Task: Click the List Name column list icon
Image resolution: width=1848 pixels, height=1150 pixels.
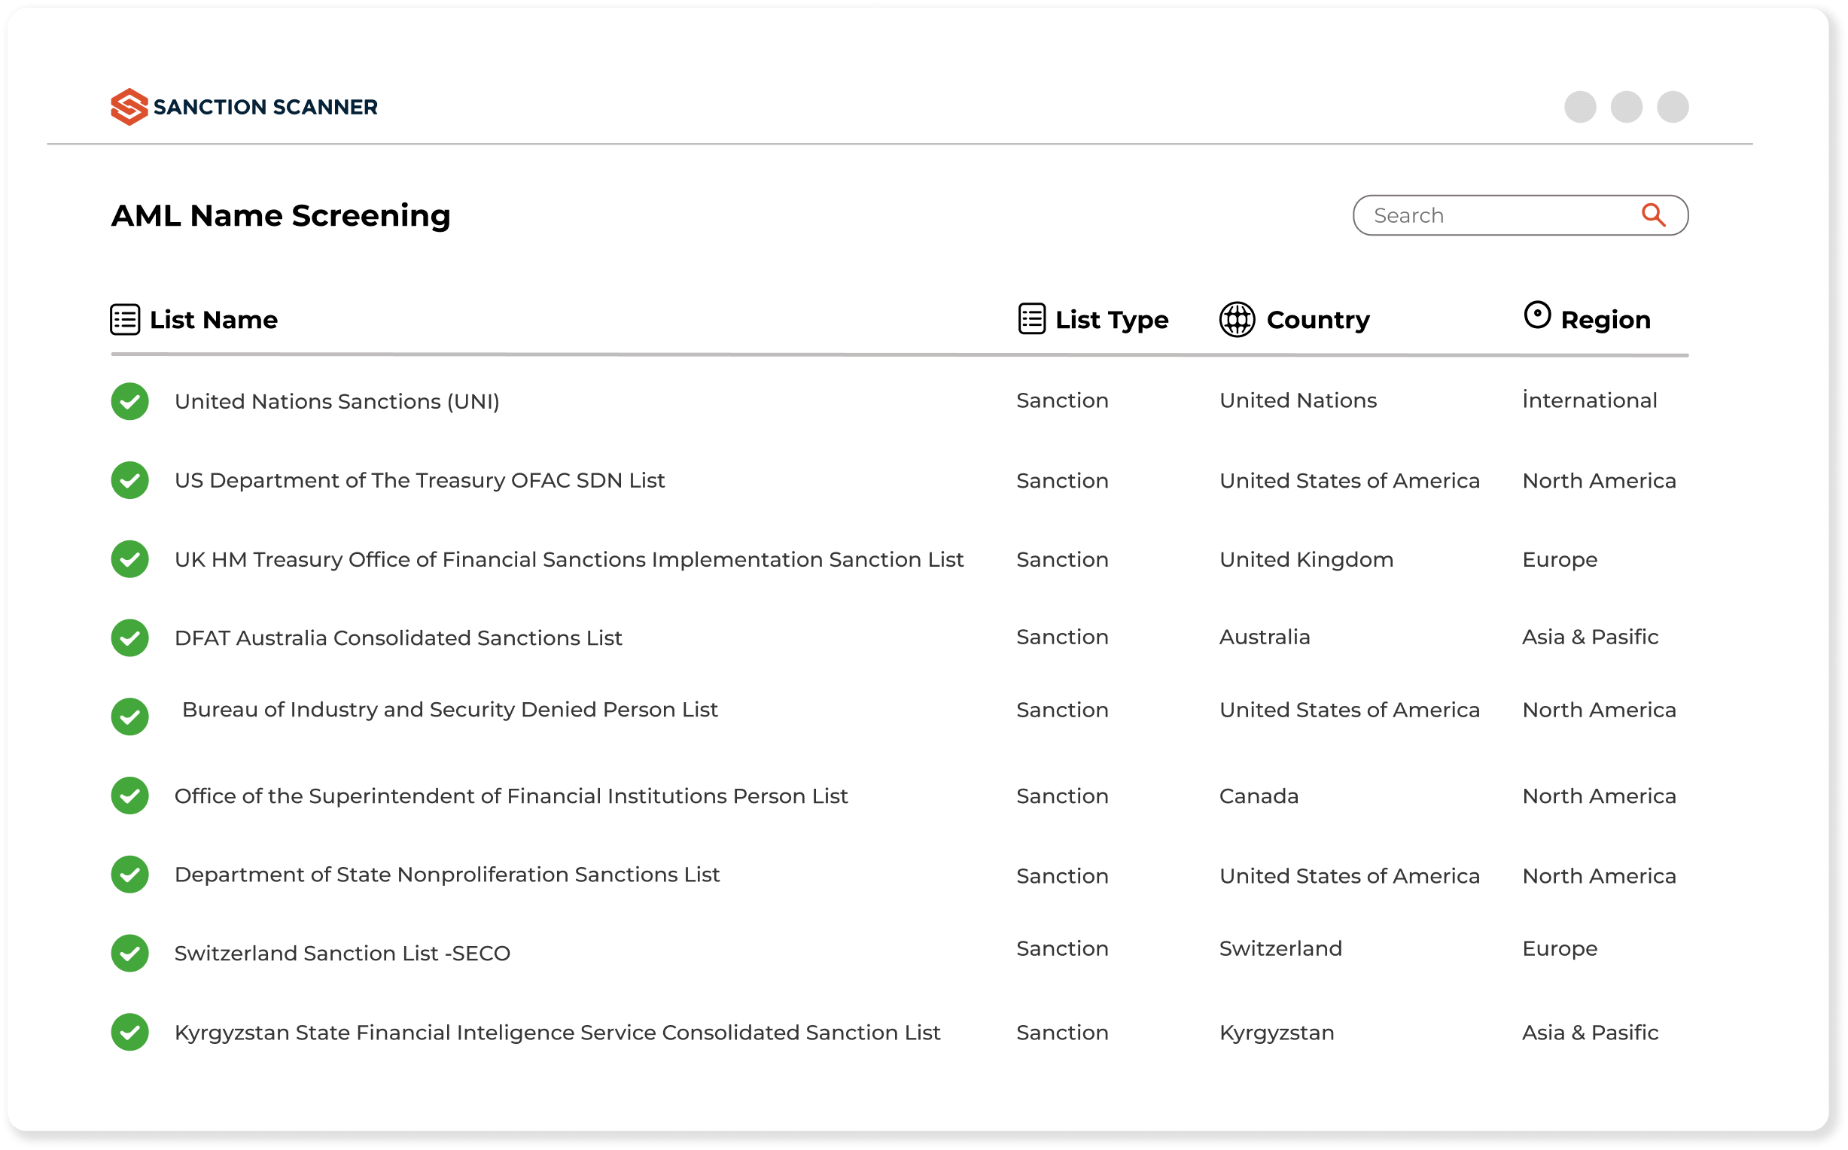Action: 125,319
